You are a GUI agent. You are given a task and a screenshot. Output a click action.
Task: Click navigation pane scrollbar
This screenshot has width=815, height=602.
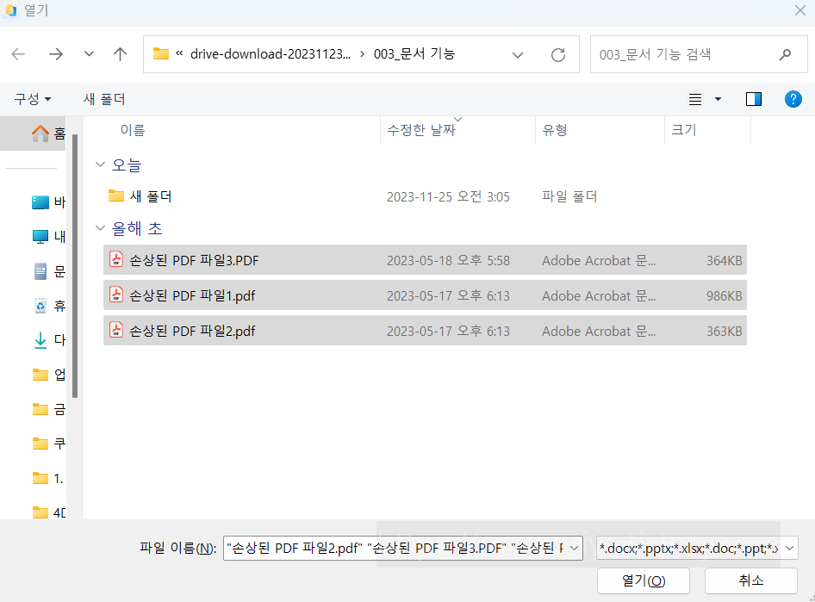pos(75,265)
